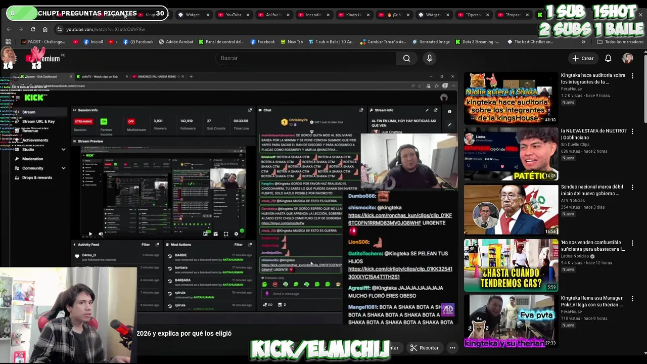Close the Incendio browser tab
Viewport: 647px width, 364px height.
pos(328,15)
